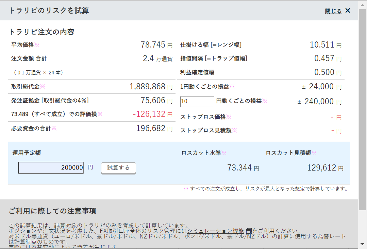The image size is (367, 249).
Task: Open the external-link icon beside シミュレーション機能
Action: 249,231
